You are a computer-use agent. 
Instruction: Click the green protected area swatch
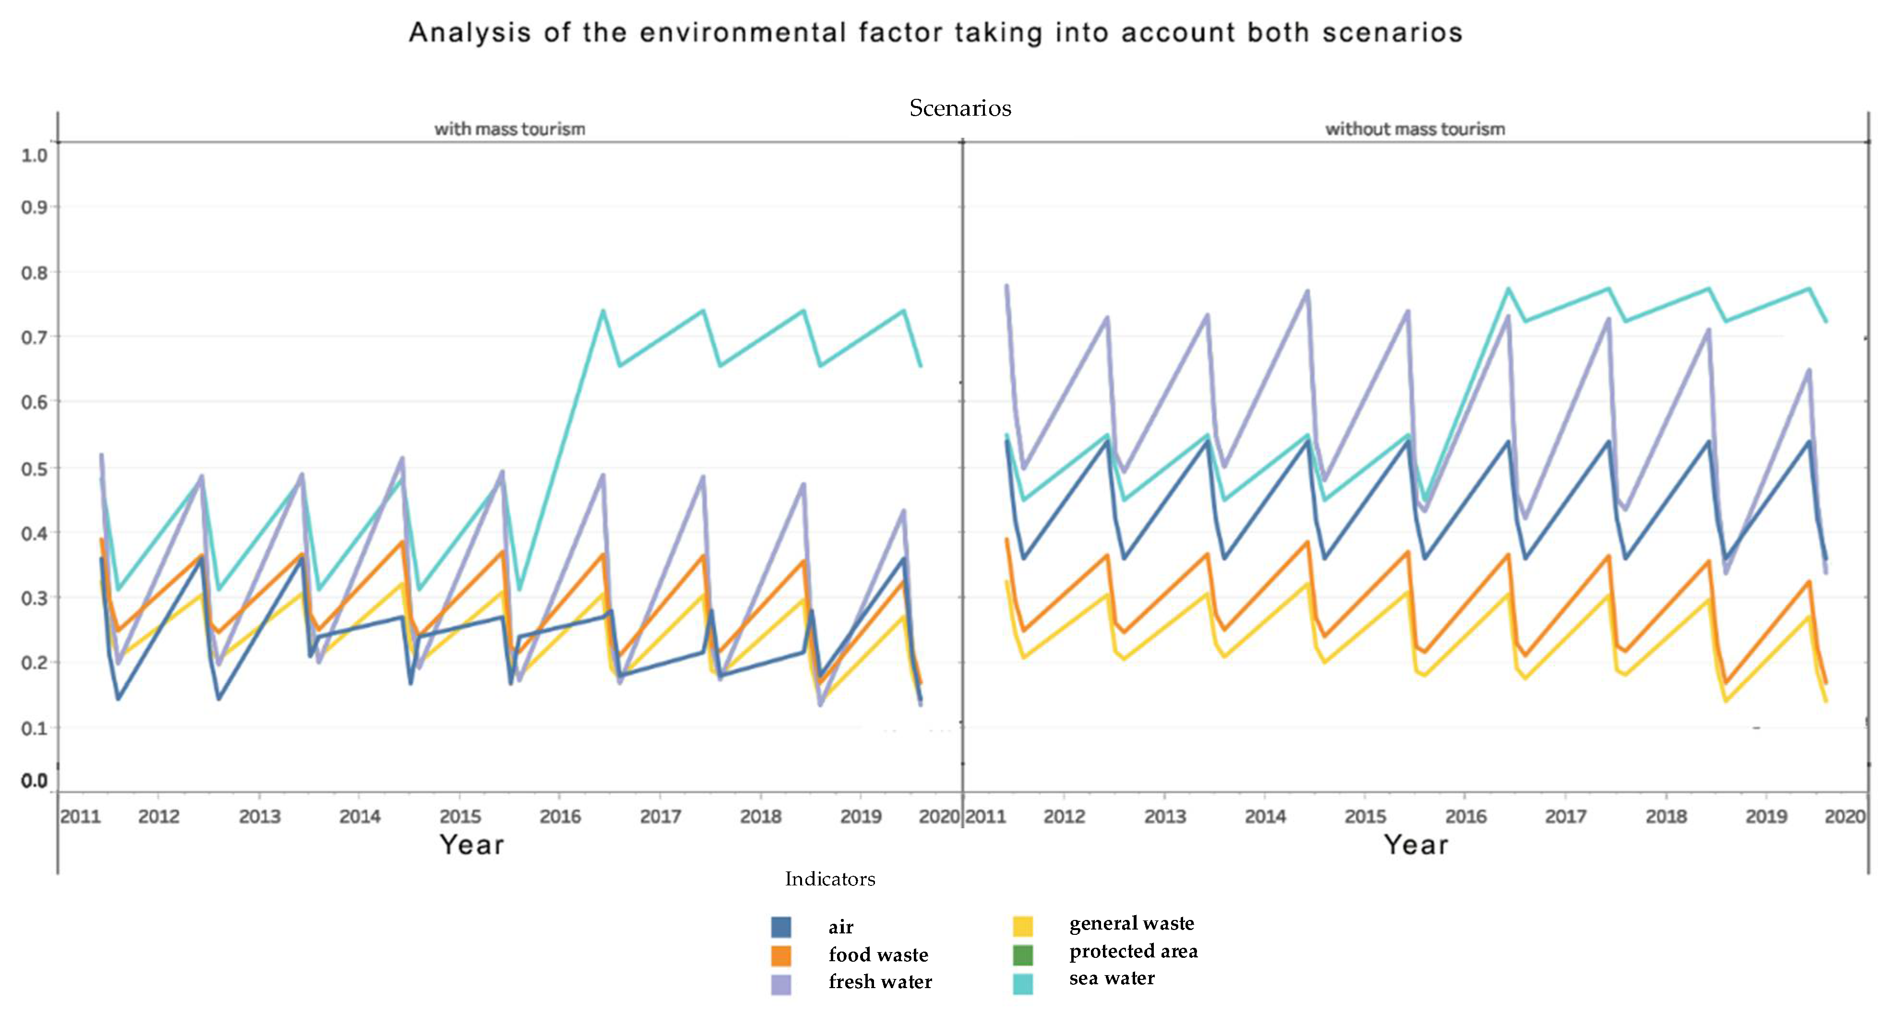click(x=1022, y=954)
